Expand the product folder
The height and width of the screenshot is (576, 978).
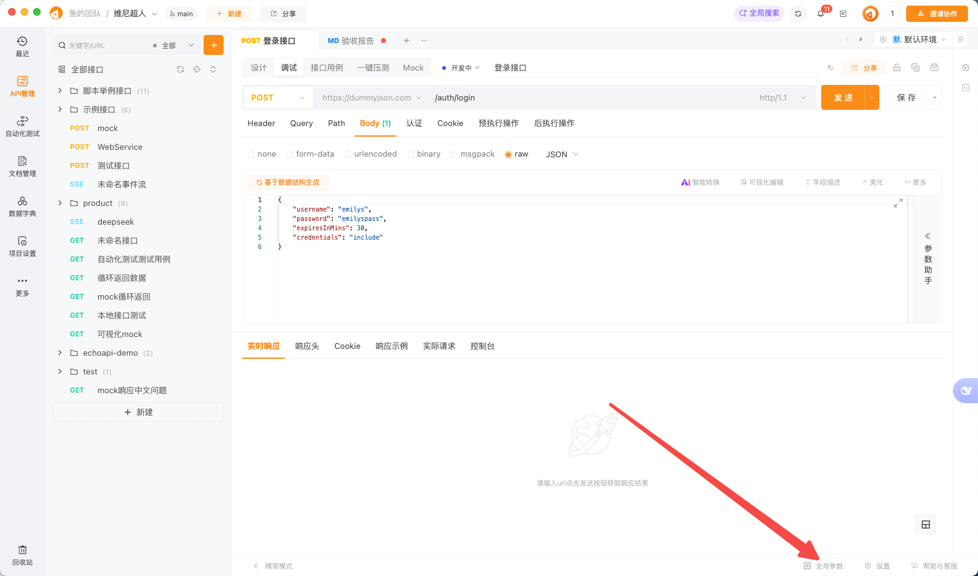(x=60, y=203)
